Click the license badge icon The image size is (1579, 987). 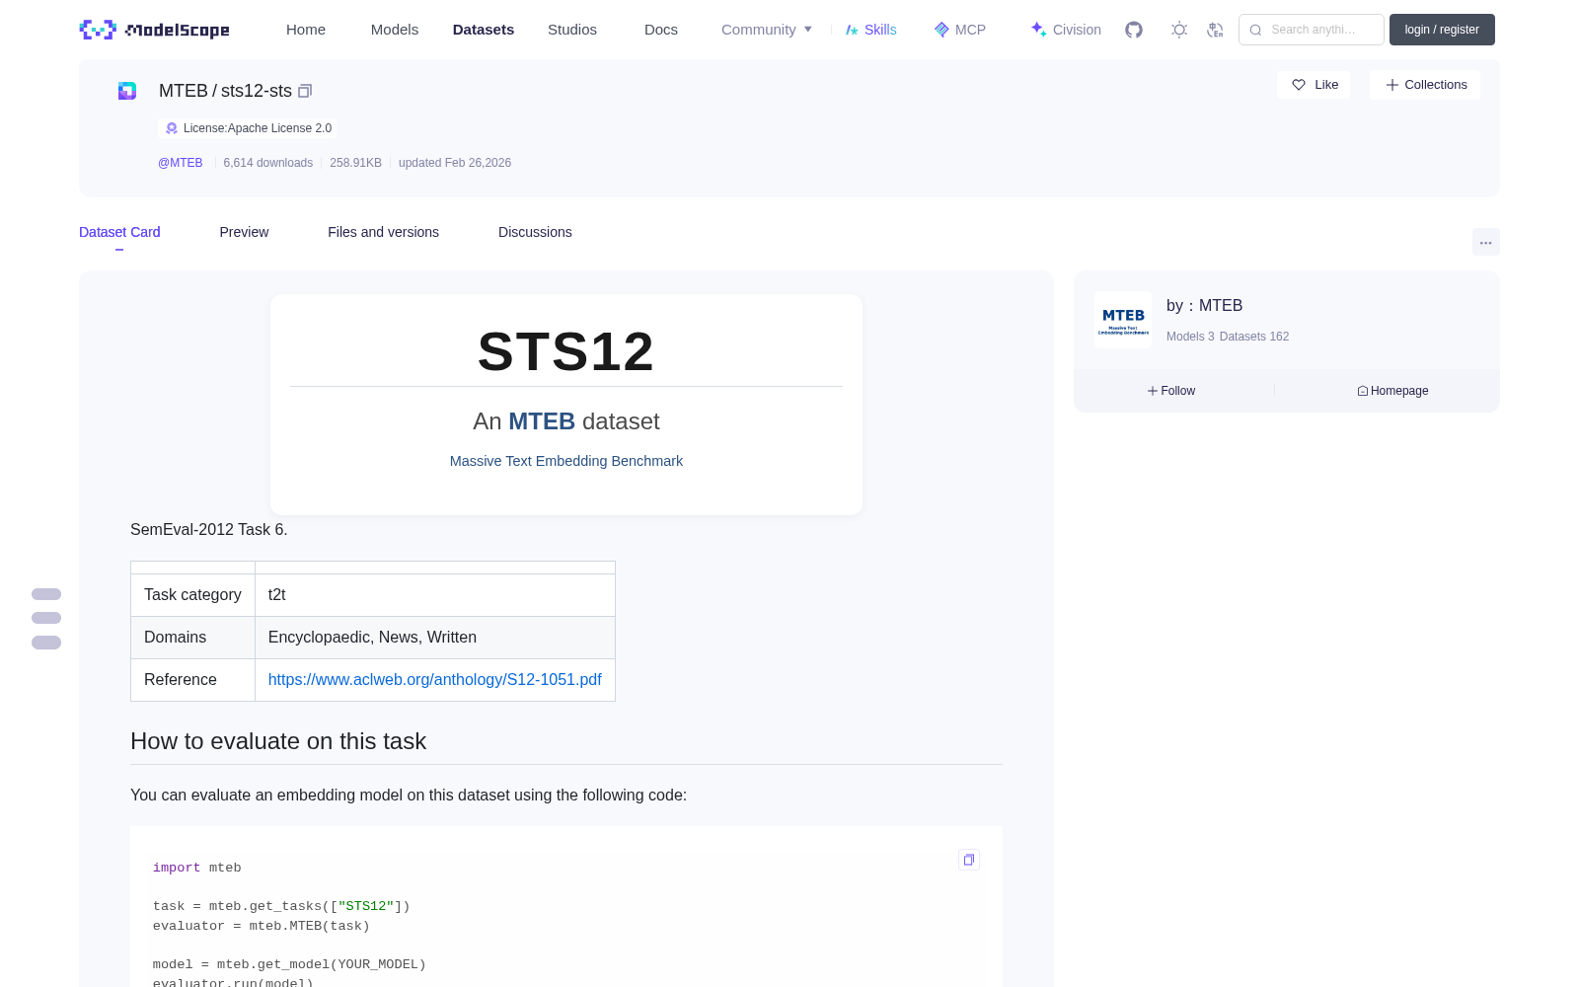click(172, 128)
